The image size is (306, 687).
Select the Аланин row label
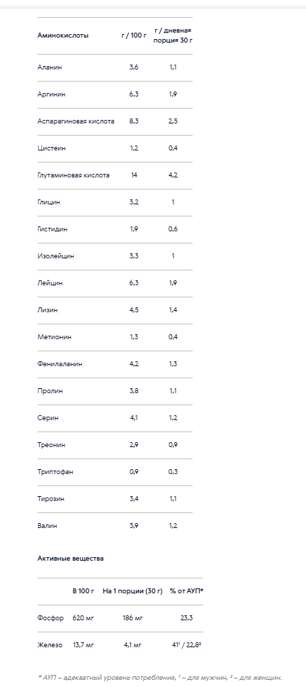(x=50, y=67)
